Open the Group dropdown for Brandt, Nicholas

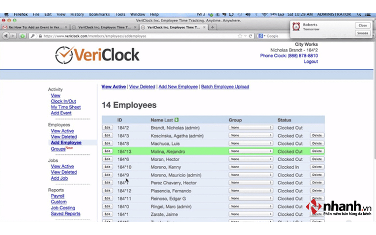pyautogui.click(x=251, y=127)
